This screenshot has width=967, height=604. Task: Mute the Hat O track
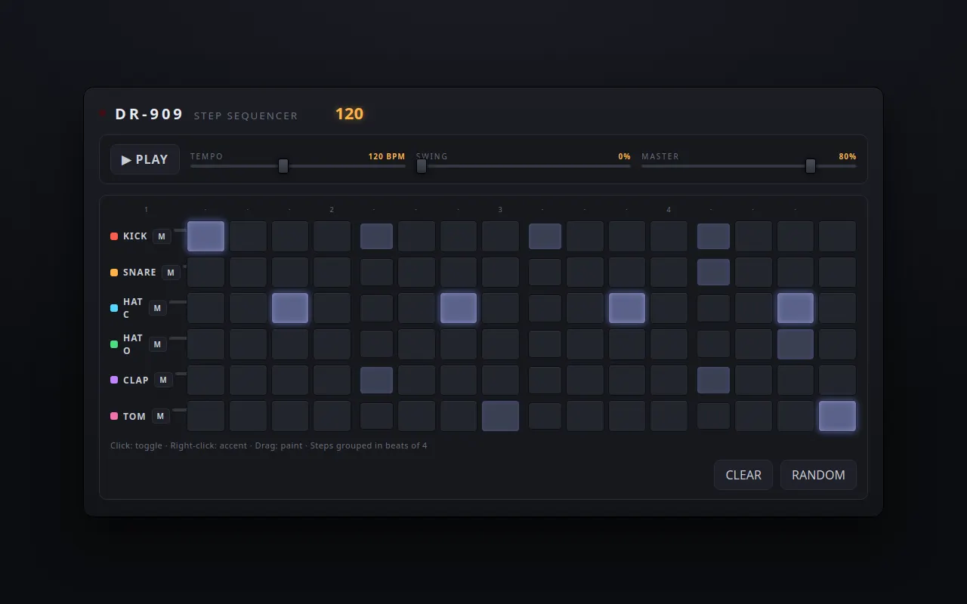coord(158,344)
